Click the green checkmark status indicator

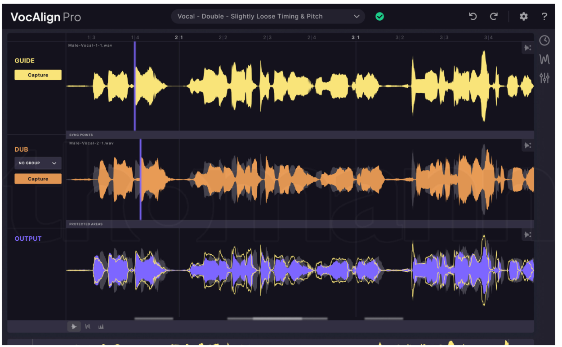click(x=380, y=17)
